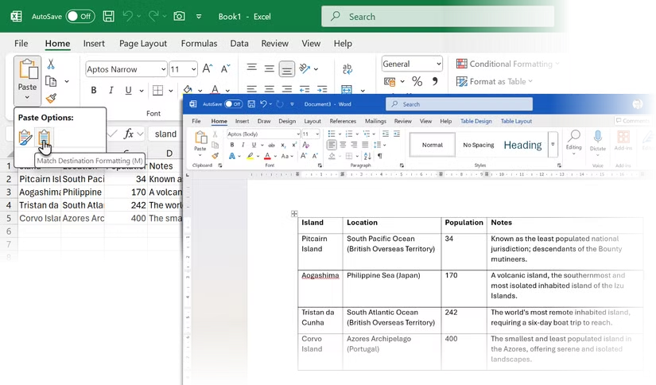This screenshot has height=385, width=656.
Task: Apply percent style in Excel ribbon
Action: pyautogui.click(x=417, y=81)
